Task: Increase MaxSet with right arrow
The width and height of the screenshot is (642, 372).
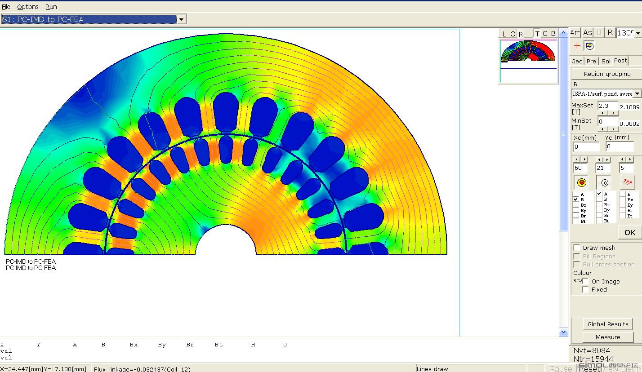Action: [613, 113]
